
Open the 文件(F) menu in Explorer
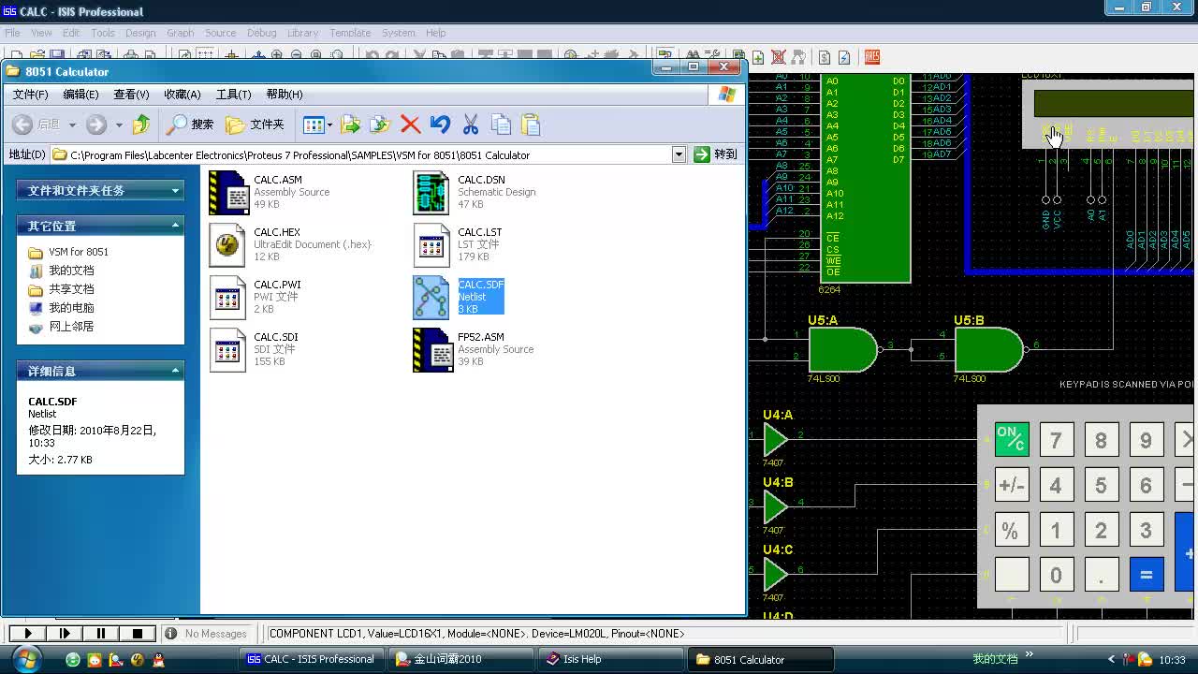(x=30, y=95)
